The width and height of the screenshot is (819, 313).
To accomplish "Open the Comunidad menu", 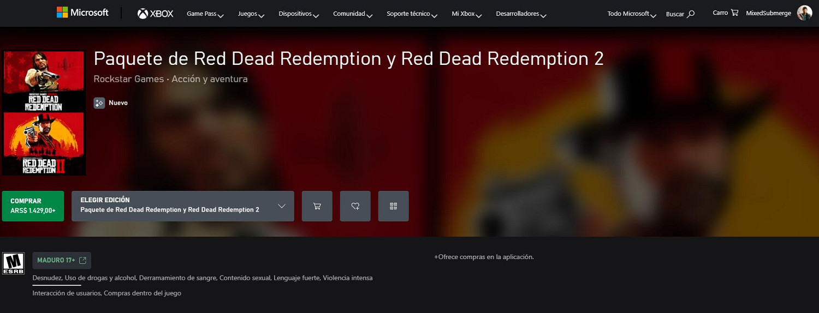I will (353, 14).
